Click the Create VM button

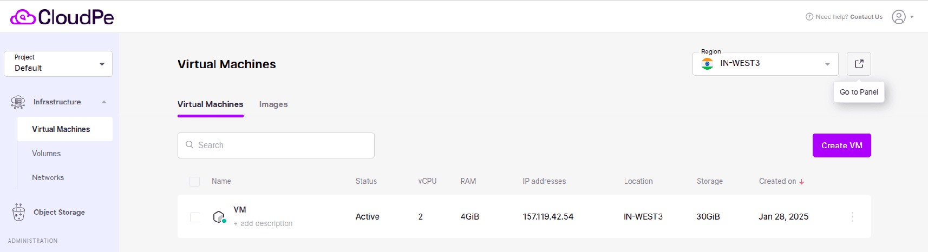[842, 145]
